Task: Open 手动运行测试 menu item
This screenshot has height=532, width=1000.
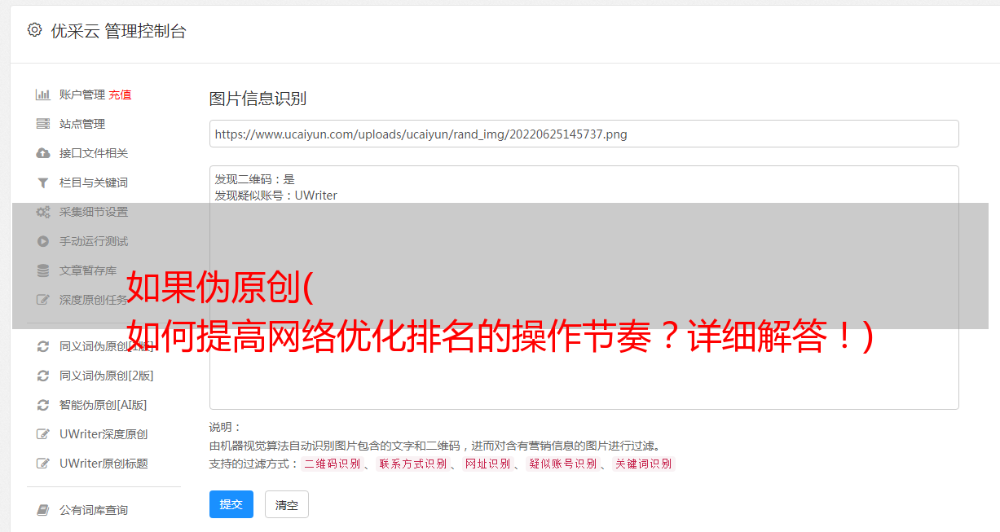Action: [x=94, y=241]
